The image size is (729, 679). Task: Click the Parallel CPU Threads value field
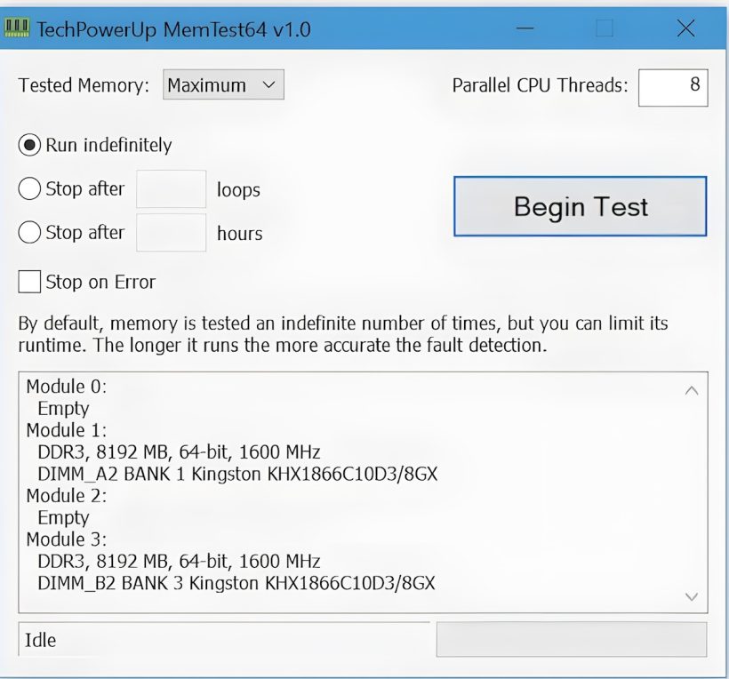pyautogui.click(x=673, y=86)
